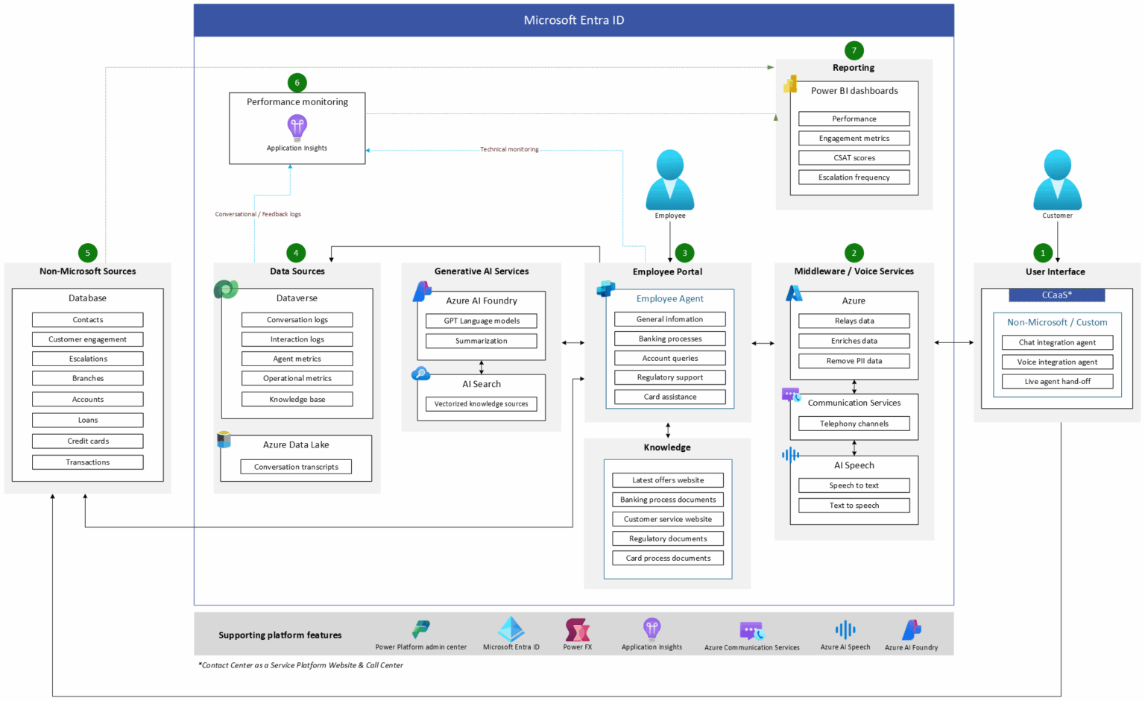Select the AI Search magnifier icon
1145x701 pixels.
pyautogui.click(x=420, y=374)
